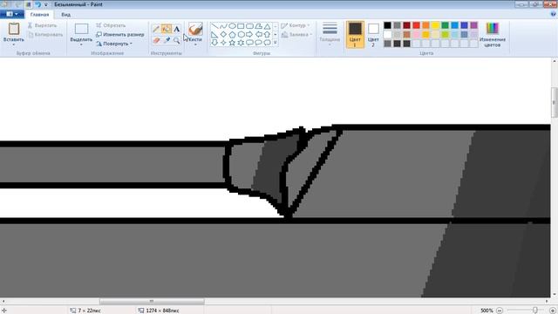Switch to the View (Вид) tab

tap(66, 15)
